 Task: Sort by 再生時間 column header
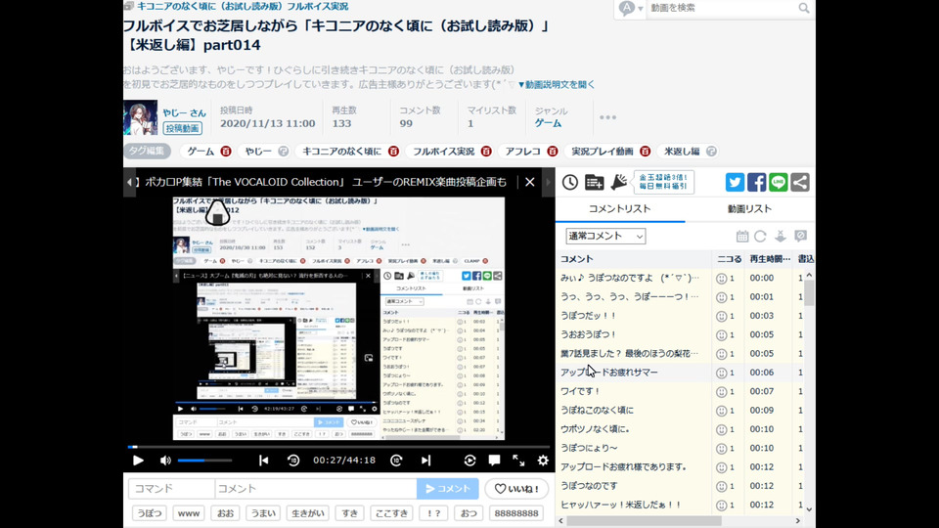[x=770, y=258]
